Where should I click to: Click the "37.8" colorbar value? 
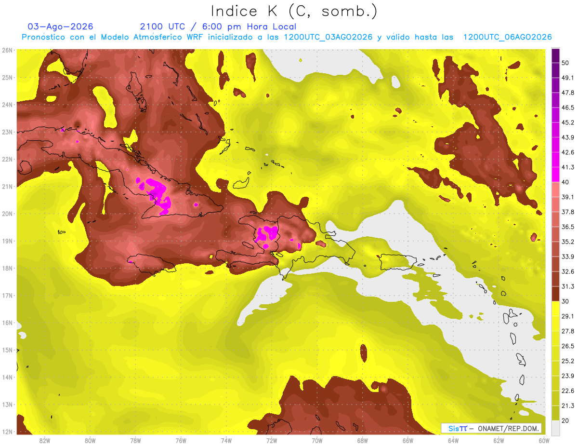tap(568, 212)
